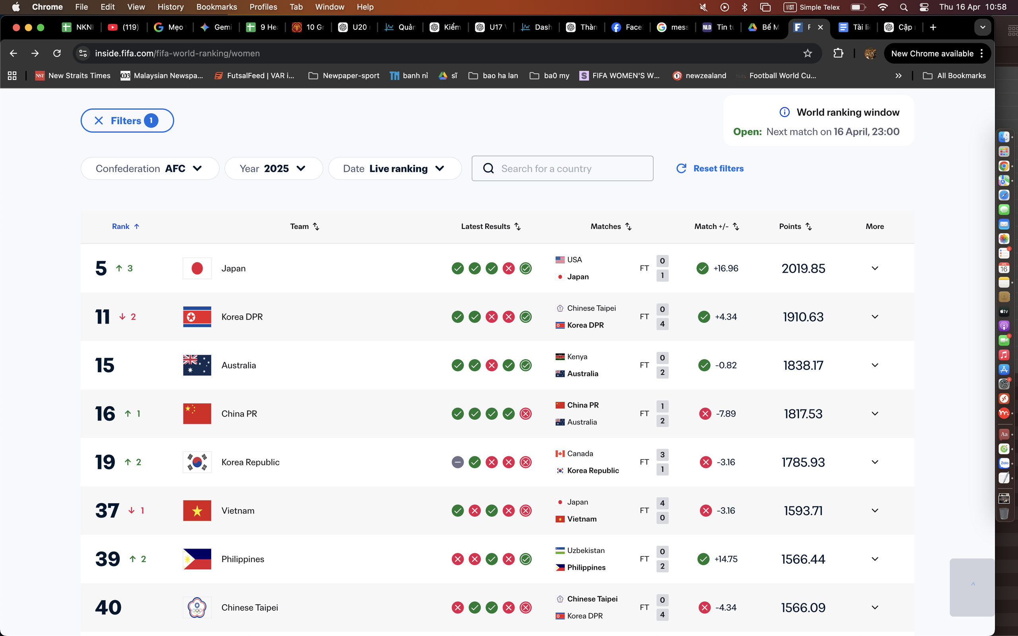Screen dimensions: 1018x636
Task: Click the Reset filters link
Action: coord(719,168)
